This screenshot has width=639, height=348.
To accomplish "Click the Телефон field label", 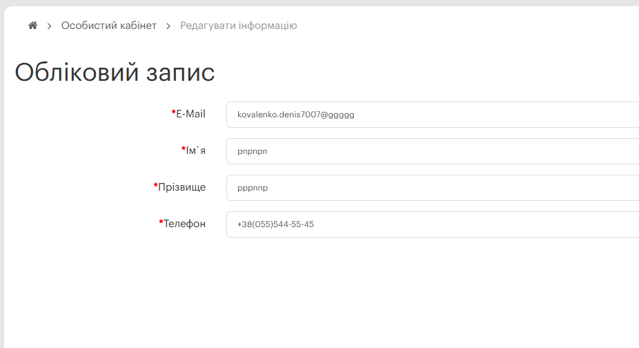I will pyautogui.click(x=184, y=224).
